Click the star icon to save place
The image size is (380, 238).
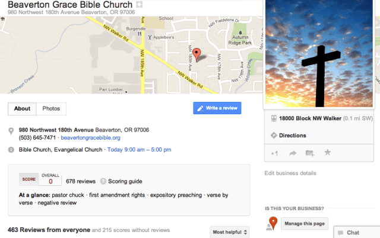coord(327,153)
